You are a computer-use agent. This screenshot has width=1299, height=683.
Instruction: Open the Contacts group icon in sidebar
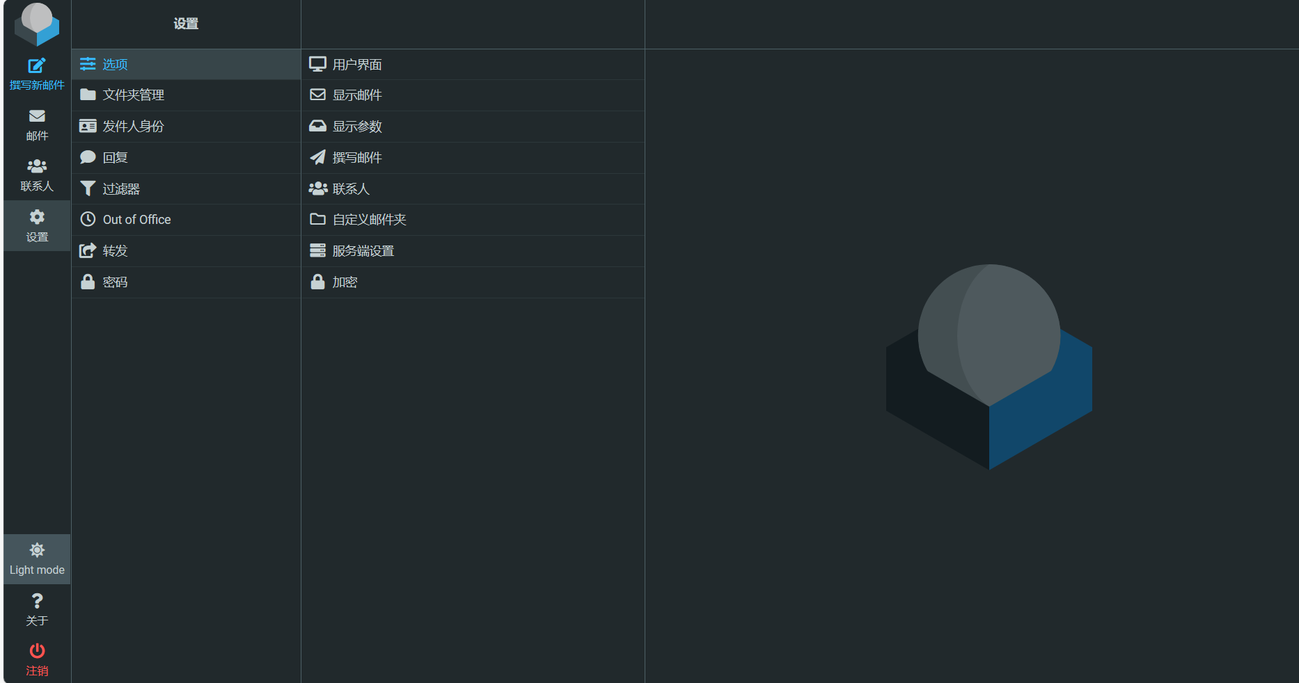point(37,167)
